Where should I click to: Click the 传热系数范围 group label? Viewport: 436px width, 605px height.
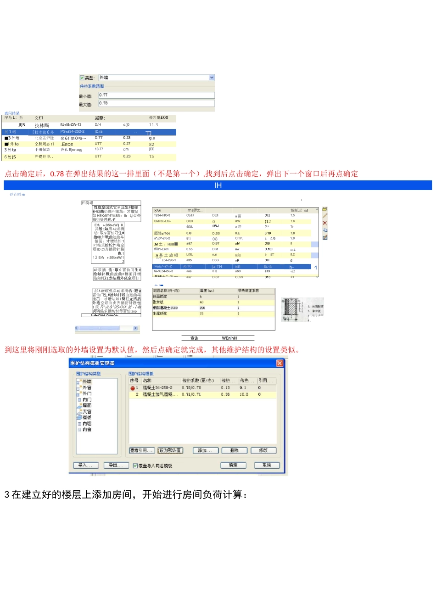pyautogui.click(x=92, y=86)
